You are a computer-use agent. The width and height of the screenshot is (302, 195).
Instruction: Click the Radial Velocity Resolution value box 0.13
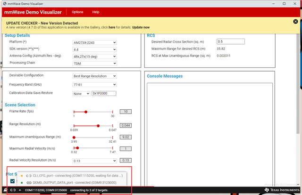tap(126, 161)
